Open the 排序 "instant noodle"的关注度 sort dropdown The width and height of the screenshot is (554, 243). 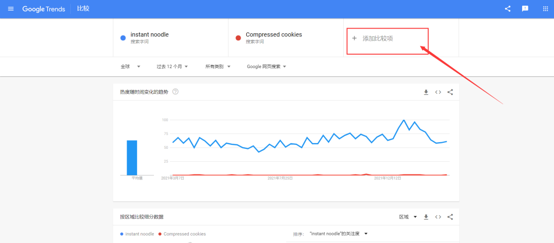[x=339, y=234]
